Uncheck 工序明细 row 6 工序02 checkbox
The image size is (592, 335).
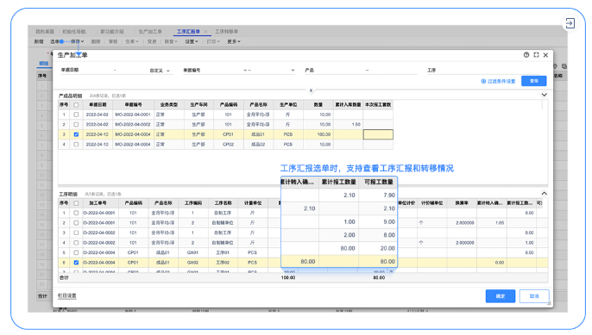coord(76,263)
